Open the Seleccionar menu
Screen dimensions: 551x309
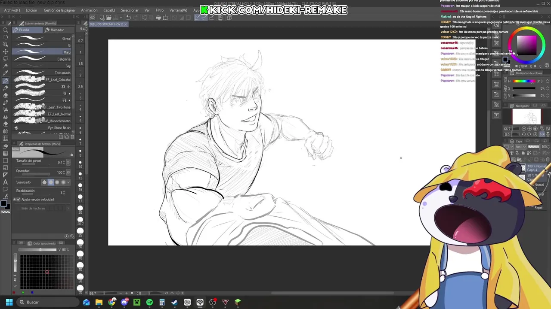[130, 10]
